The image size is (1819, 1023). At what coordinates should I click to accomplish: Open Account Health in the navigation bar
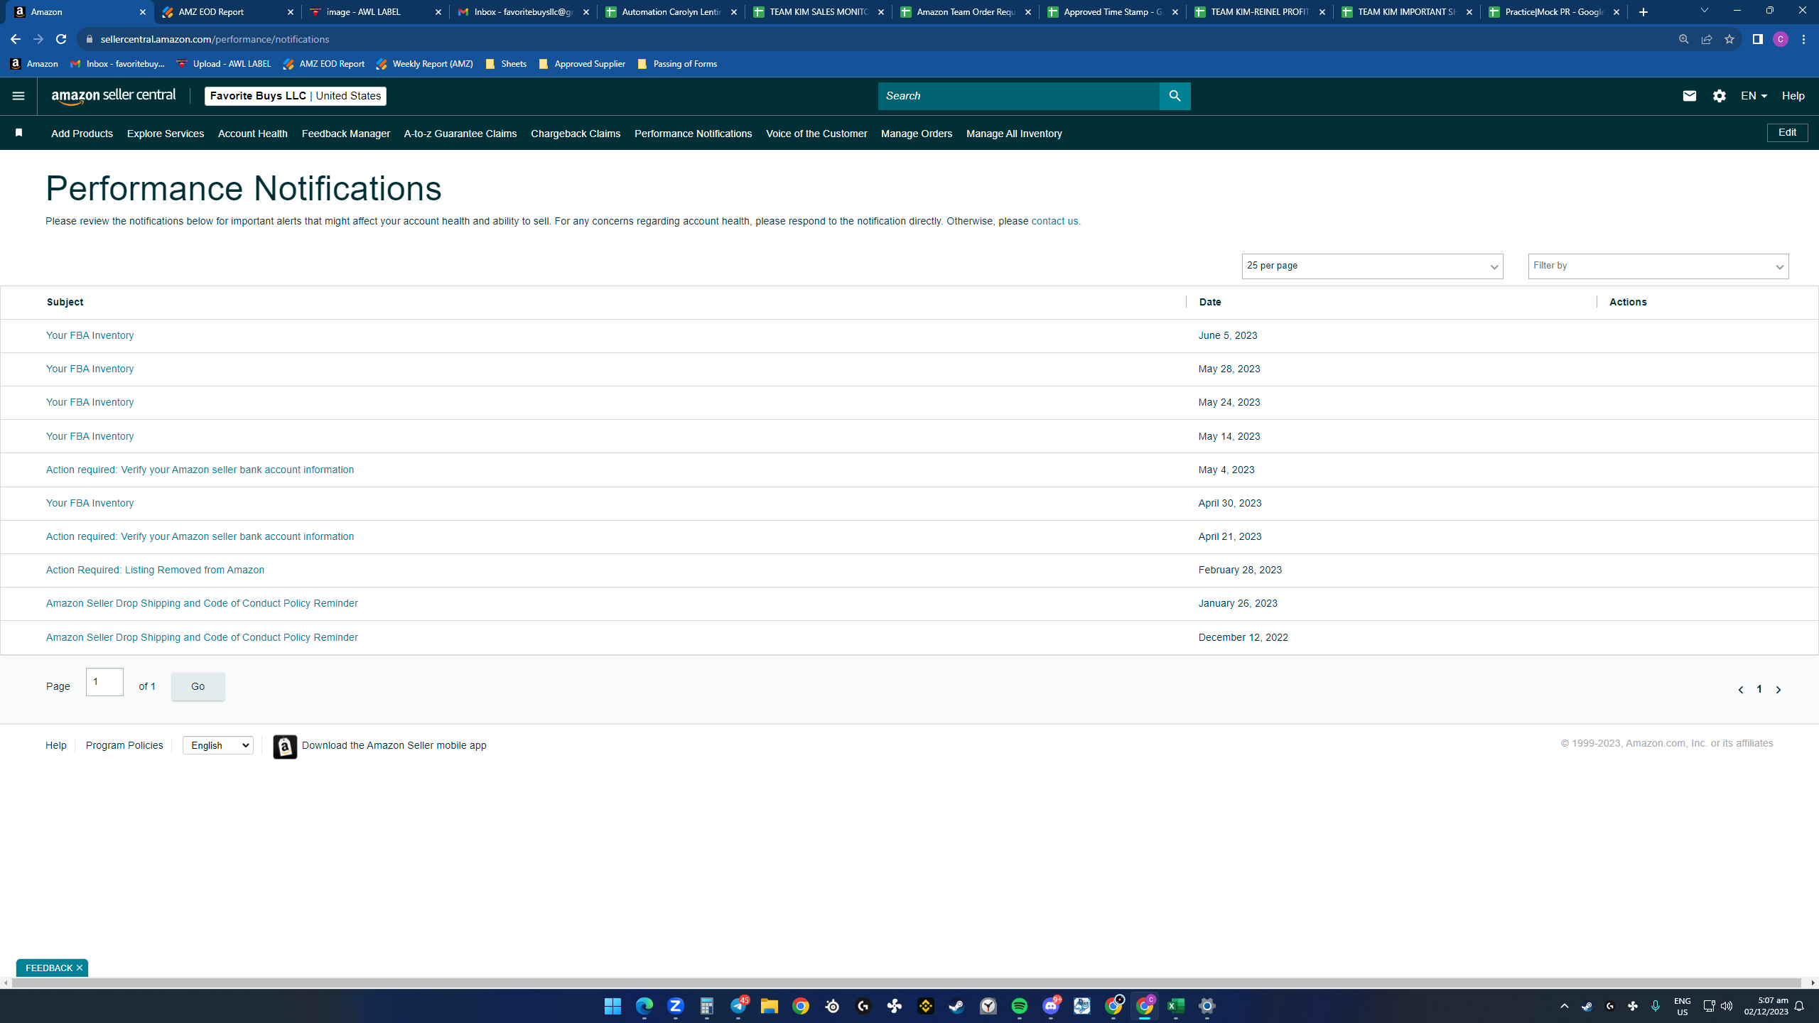[x=253, y=134]
